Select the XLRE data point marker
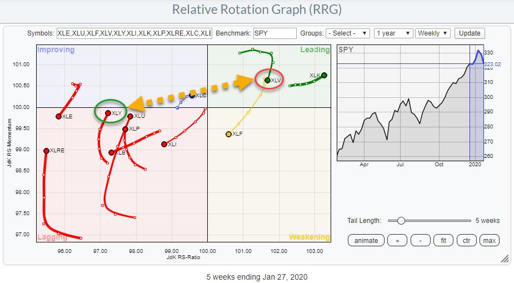This screenshot has width=514, height=283. pos(46,151)
